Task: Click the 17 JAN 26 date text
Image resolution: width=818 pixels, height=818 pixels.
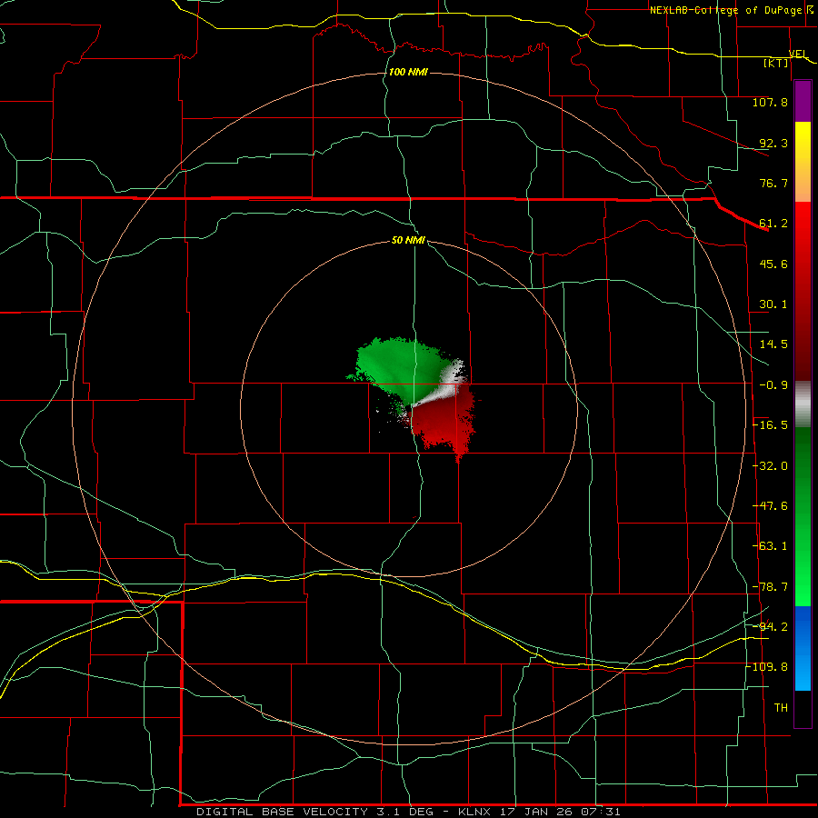Action: click(x=535, y=812)
